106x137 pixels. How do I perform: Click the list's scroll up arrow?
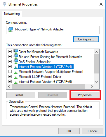pos(97,52)
